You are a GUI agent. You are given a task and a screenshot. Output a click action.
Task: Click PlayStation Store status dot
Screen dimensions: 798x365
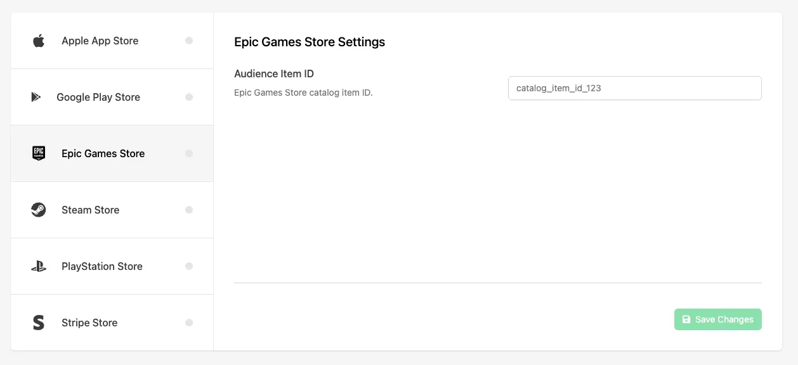tap(189, 266)
